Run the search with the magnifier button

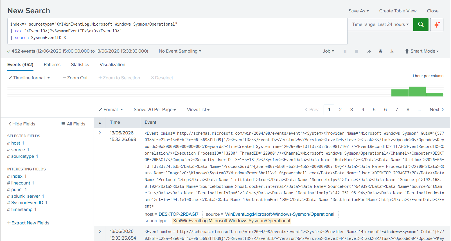(421, 24)
